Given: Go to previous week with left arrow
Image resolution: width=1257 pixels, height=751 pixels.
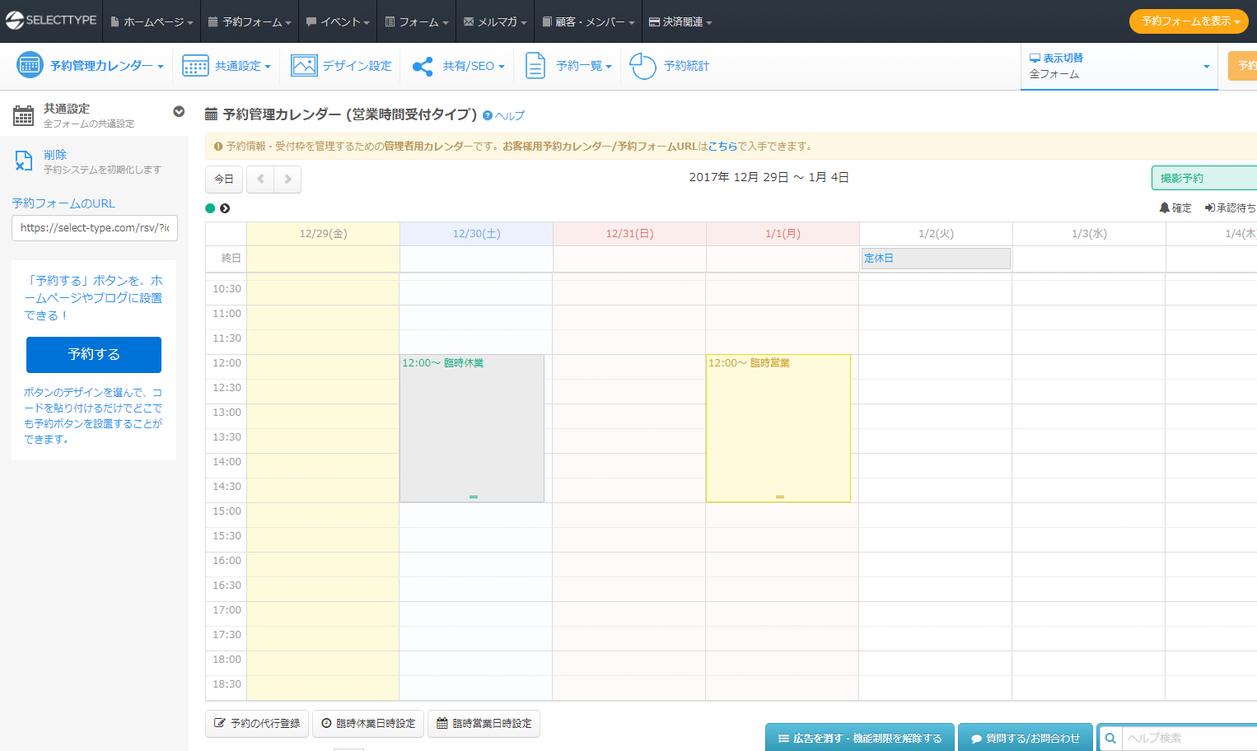Looking at the screenshot, I should tap(260, 179).
